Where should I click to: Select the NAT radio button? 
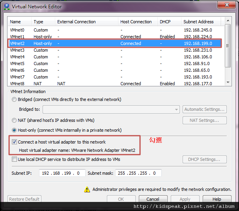(14, 120)
